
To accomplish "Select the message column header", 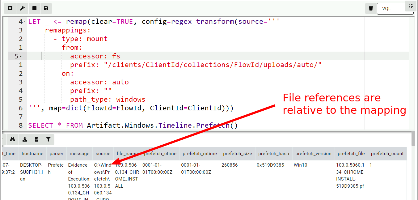I will tap(79, 154).
